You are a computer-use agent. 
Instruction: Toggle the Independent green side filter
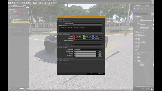(x=144, y=11)
